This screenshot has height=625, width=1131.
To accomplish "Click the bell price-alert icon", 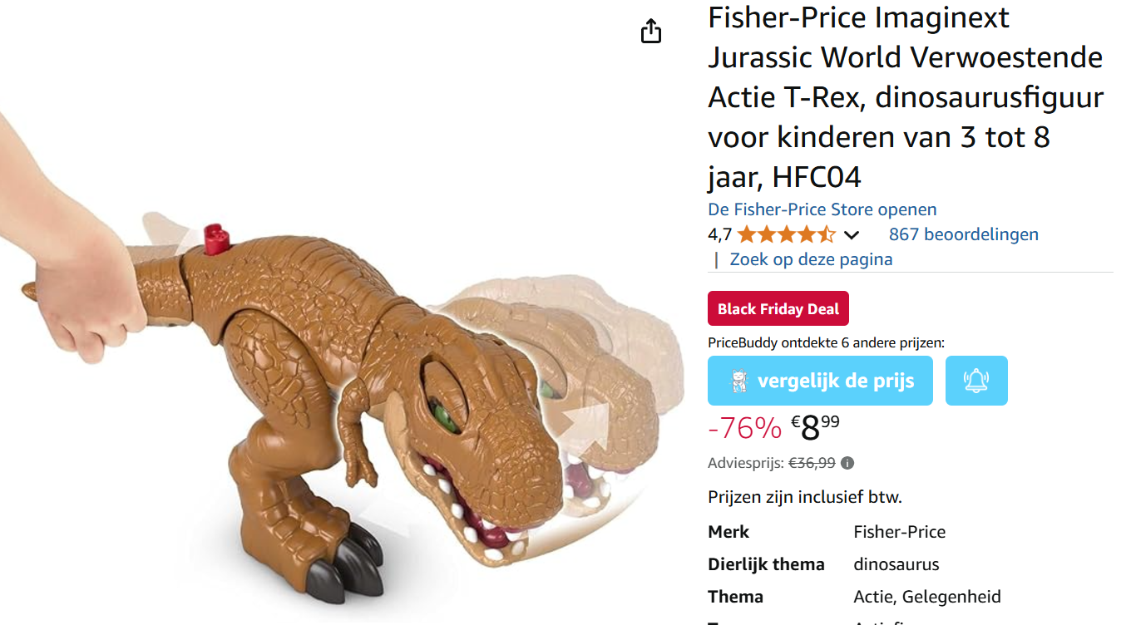I will [x=976, y=380].
